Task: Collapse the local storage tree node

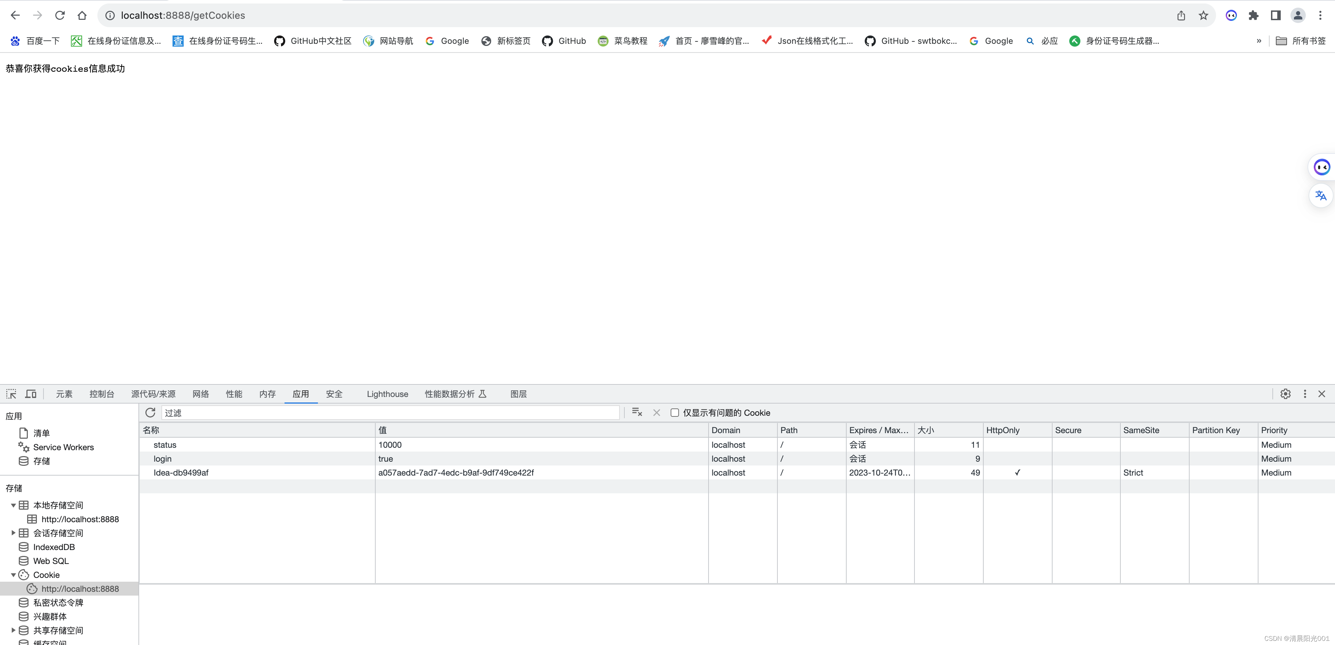Action: coord(14,505)
